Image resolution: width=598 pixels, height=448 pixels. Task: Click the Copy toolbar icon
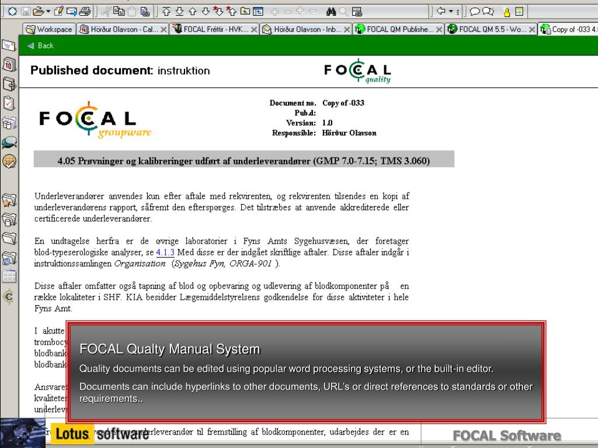pos(119,12)
